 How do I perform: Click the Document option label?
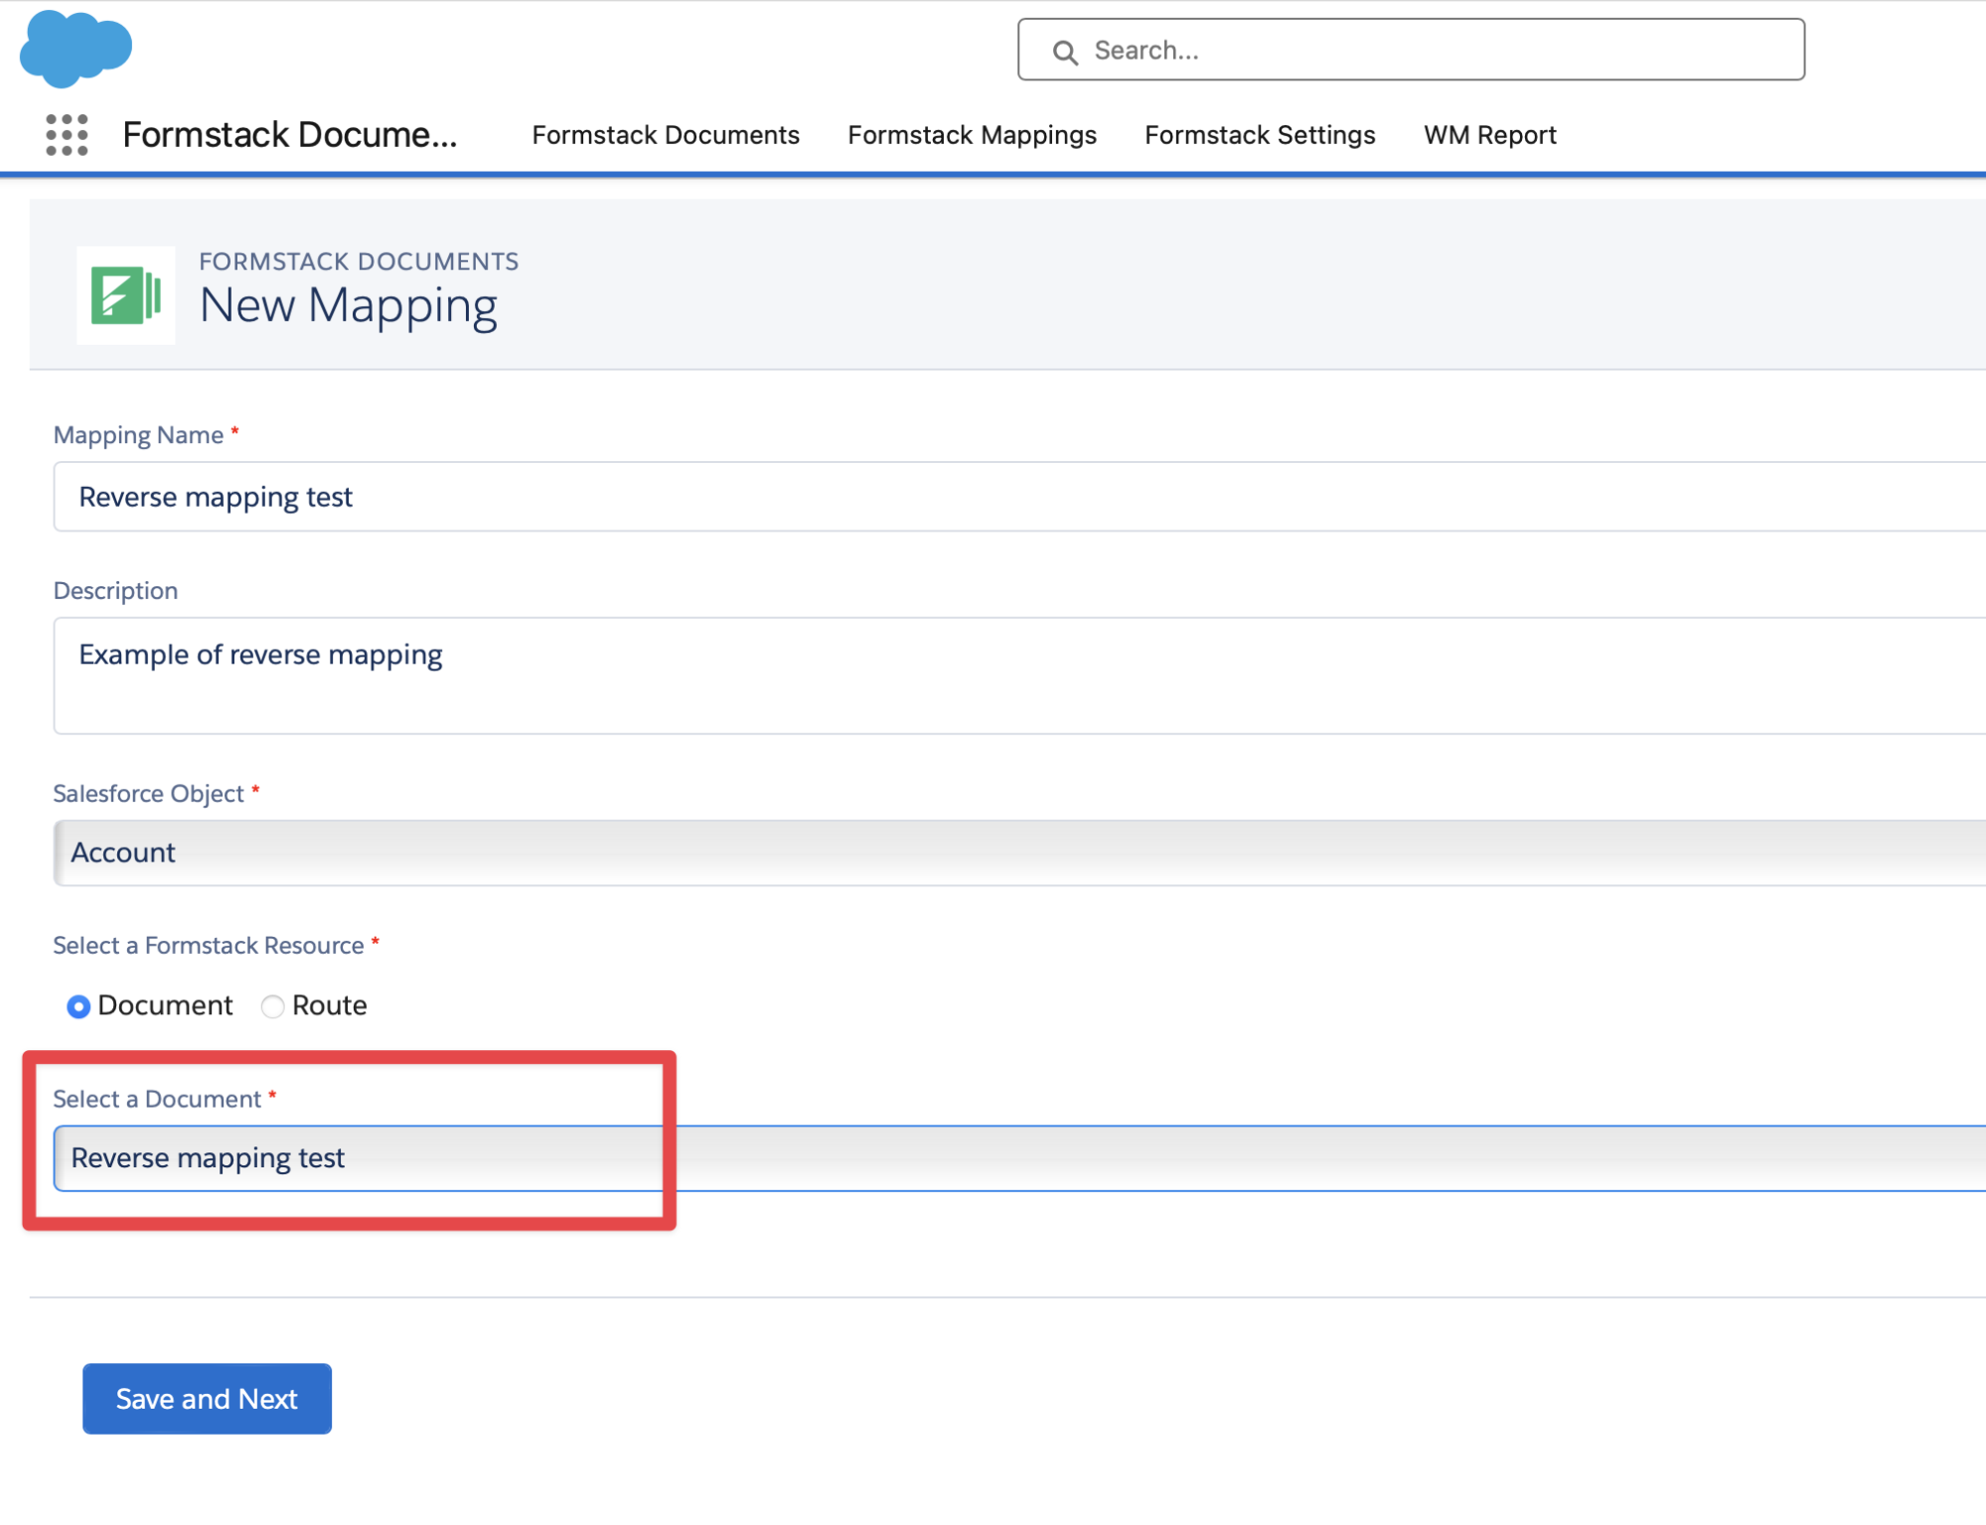(x=165, y=1005)
